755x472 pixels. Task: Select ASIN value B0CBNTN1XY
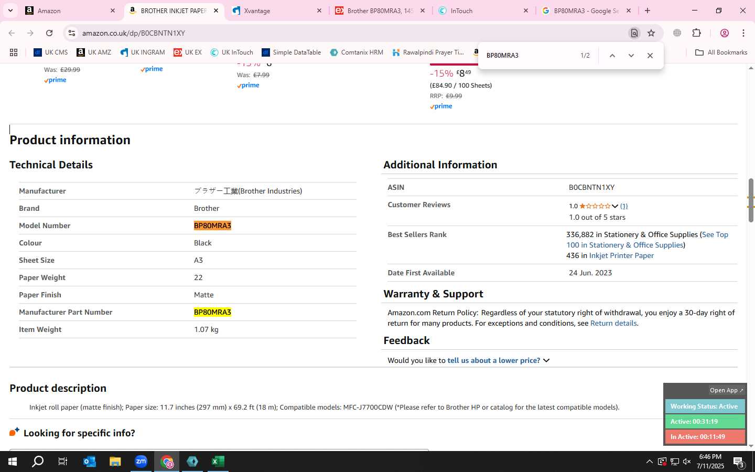(x=591, y=187)
